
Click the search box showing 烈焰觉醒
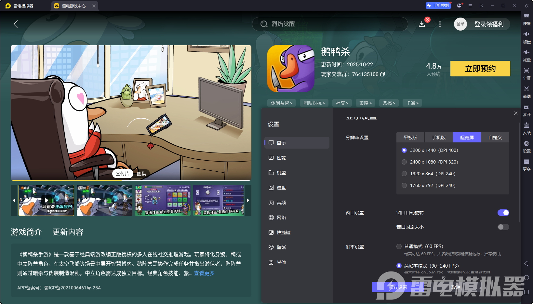pos(330,24)
